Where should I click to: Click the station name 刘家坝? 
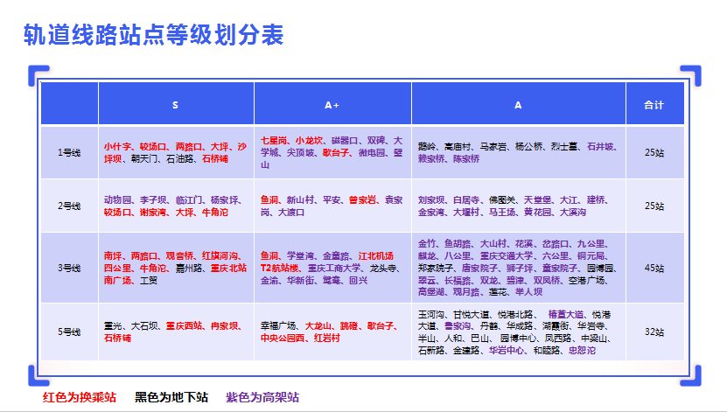431,200
